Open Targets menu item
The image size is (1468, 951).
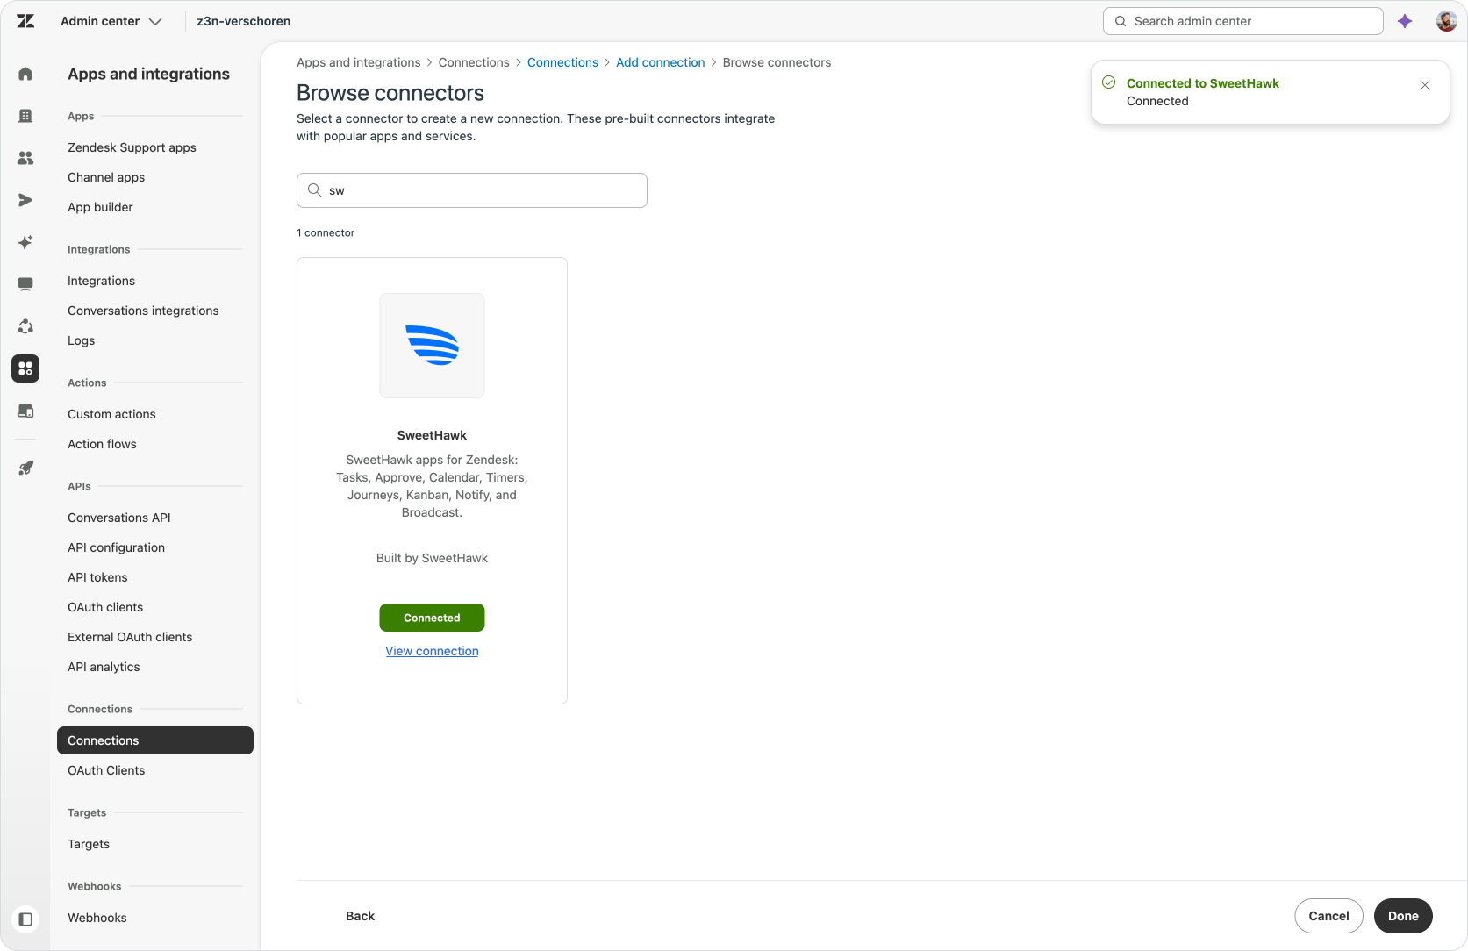coord(89,844)
